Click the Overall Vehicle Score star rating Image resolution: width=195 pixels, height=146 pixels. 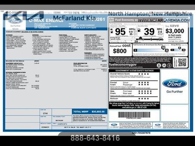(x=144, y=74)
